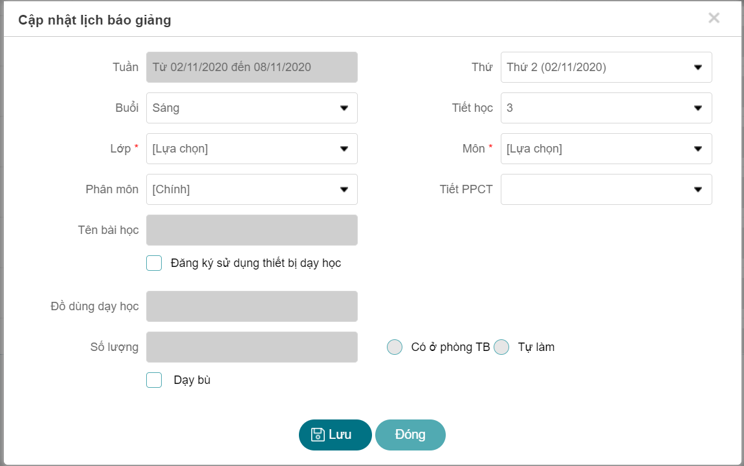Screen dimensions: 744x466
Task: Select the Tự làm radio button
Action: pyautogui.click(x=501, y=347)
